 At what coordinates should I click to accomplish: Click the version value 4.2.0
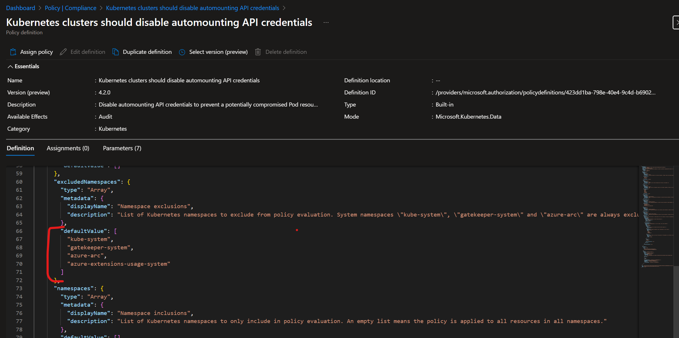click(x=104, y=92)
